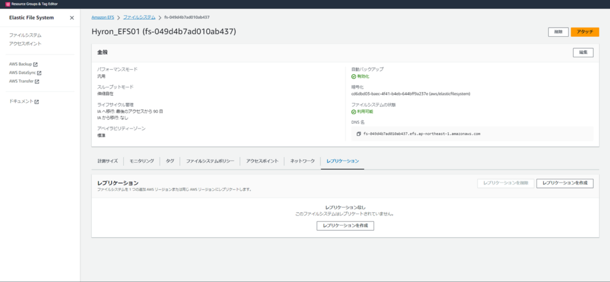
Task: Switch to the タグ tab
Action: [x=170, y=161]
